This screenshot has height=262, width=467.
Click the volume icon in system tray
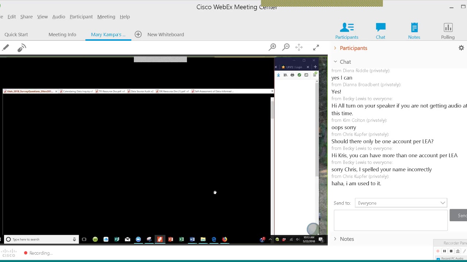pos(298,239)
